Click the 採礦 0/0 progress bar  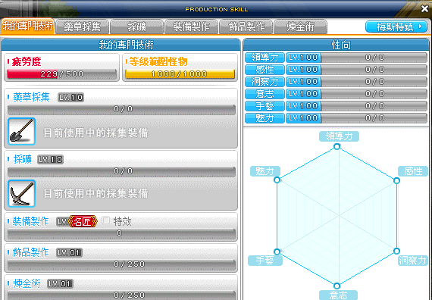[121, 171]
